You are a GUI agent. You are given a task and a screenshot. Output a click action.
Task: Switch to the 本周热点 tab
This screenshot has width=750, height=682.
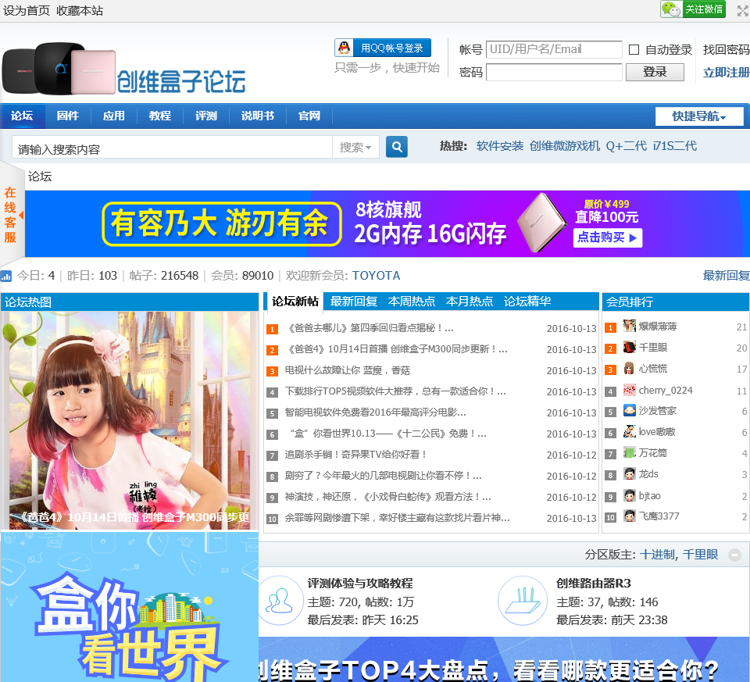click(412, 302)
